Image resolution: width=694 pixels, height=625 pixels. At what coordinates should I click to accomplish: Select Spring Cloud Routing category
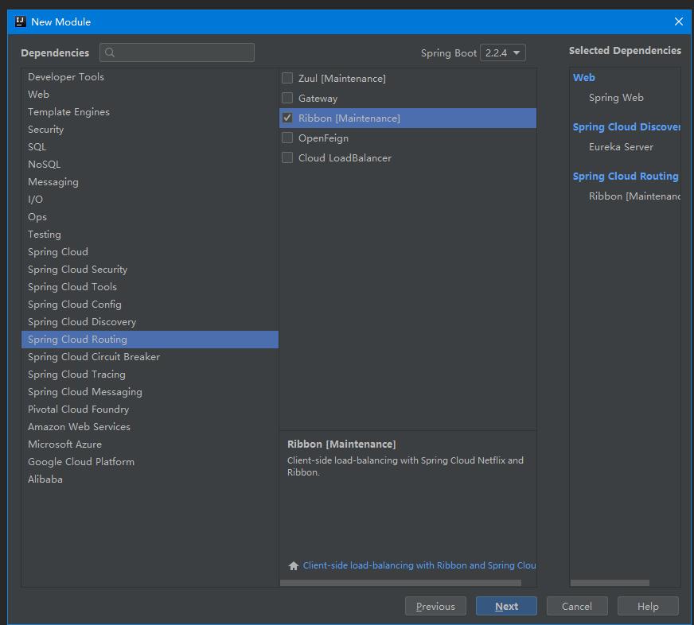[150, 340]
